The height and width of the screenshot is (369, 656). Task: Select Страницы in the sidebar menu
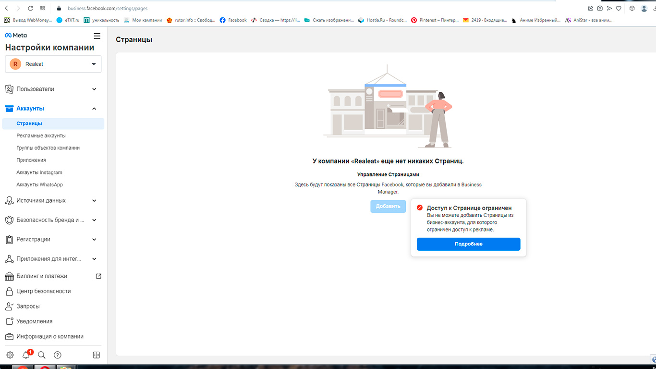[53, 123]
